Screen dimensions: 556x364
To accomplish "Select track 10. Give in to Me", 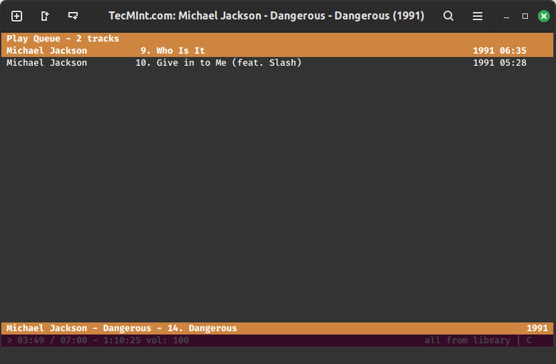I will 277,63.
